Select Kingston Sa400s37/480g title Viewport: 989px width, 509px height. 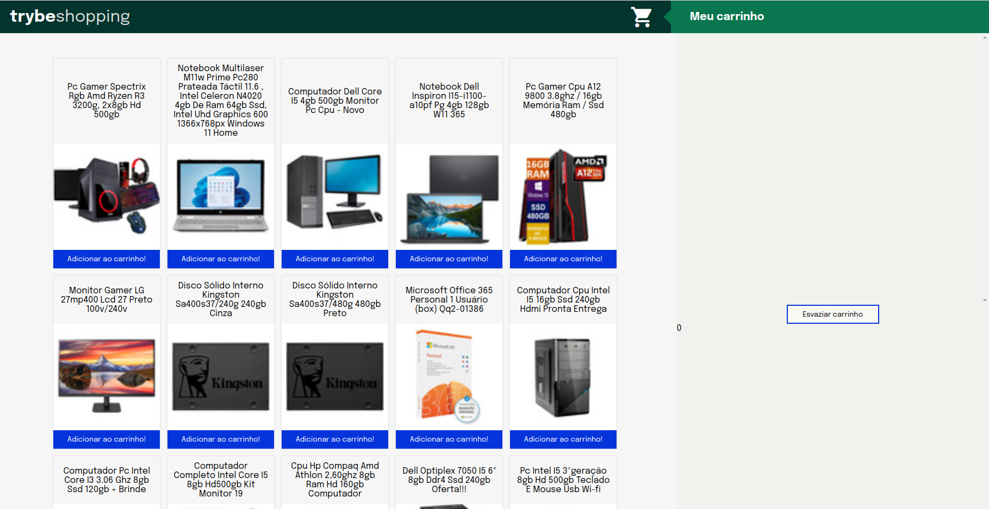tap(335, 299)
